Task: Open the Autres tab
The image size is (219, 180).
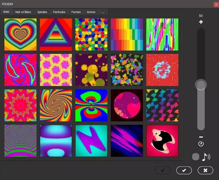Action: 91,12
